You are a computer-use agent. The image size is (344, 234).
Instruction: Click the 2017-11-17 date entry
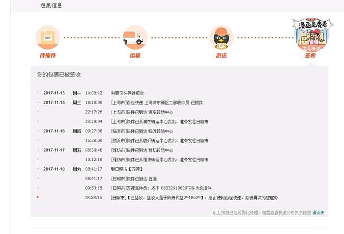[x=54, y=150]
